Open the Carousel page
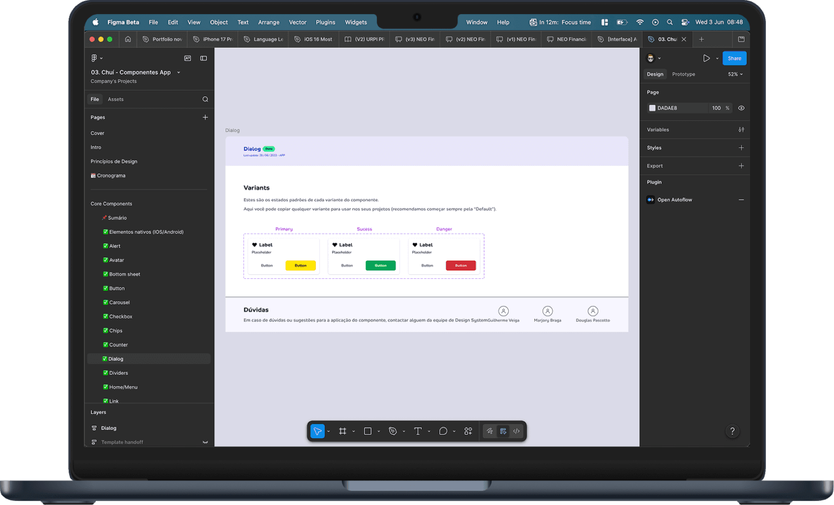Screen dimensions: 834x505 [119, 302]
